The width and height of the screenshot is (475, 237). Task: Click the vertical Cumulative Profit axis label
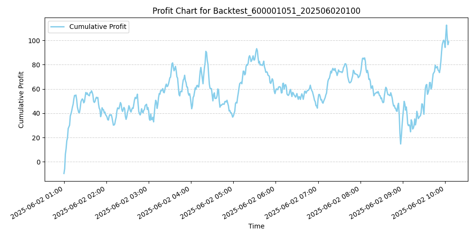(21, 100)
